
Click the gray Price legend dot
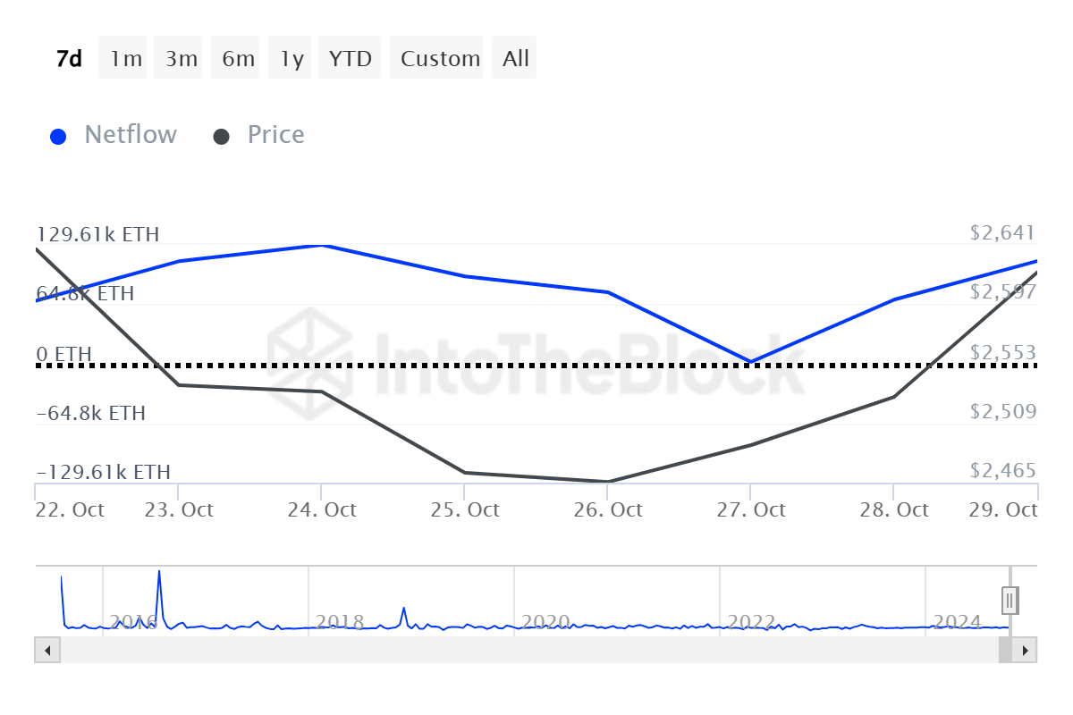pos(220,135)
